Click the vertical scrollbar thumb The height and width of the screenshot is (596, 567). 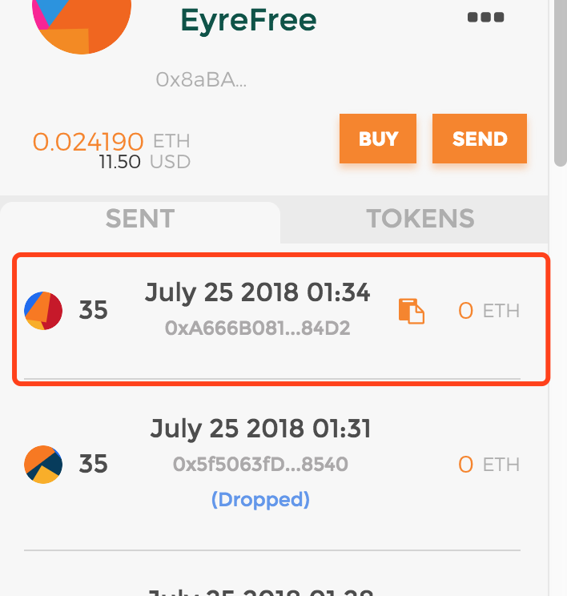click(561, 82)
